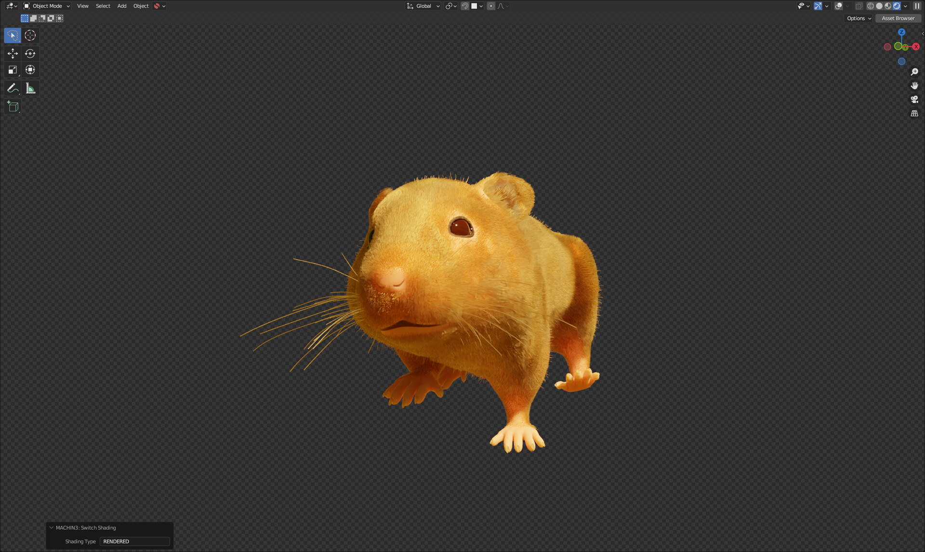Select the Move tool in the toolbar
The image size is (925, 552).
click(12, 54)
